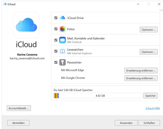Open Optionen for Fotos
163x129 pixels.
point(149,29)
